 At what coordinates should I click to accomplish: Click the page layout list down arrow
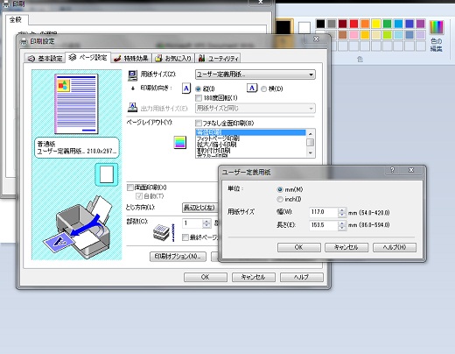click(x=311, y=153)
